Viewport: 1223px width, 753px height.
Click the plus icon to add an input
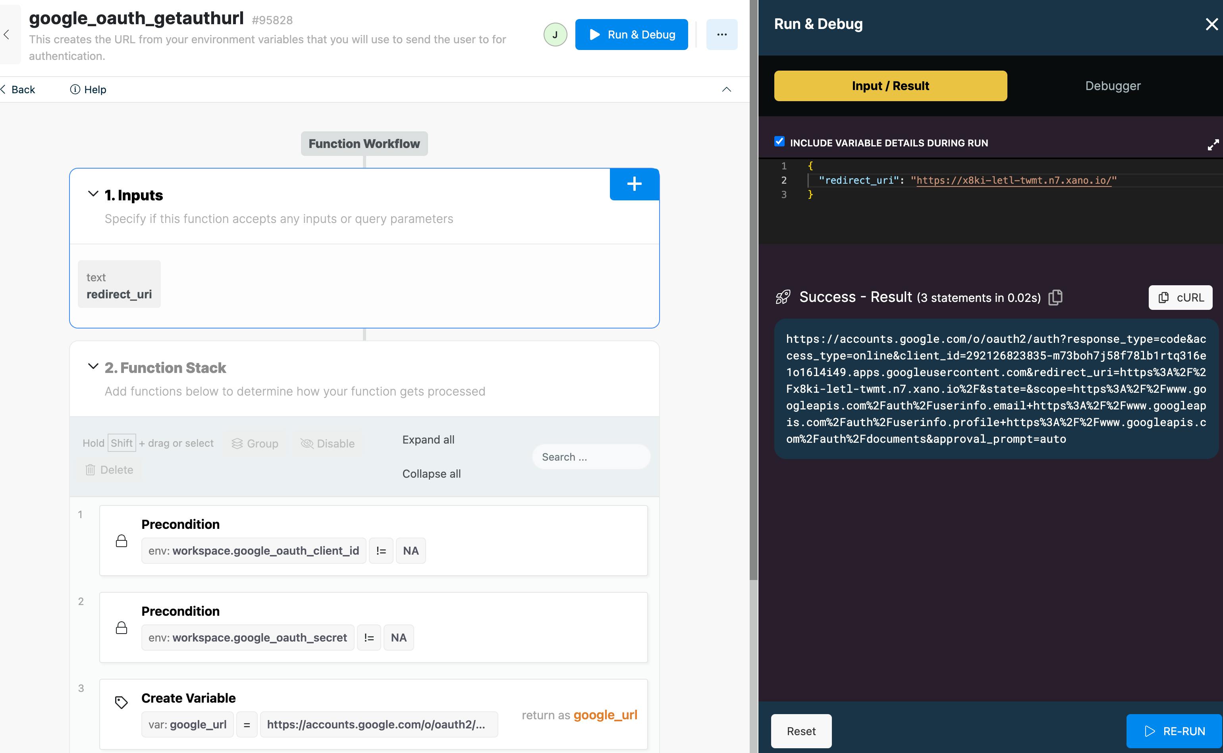click(634, 184)
